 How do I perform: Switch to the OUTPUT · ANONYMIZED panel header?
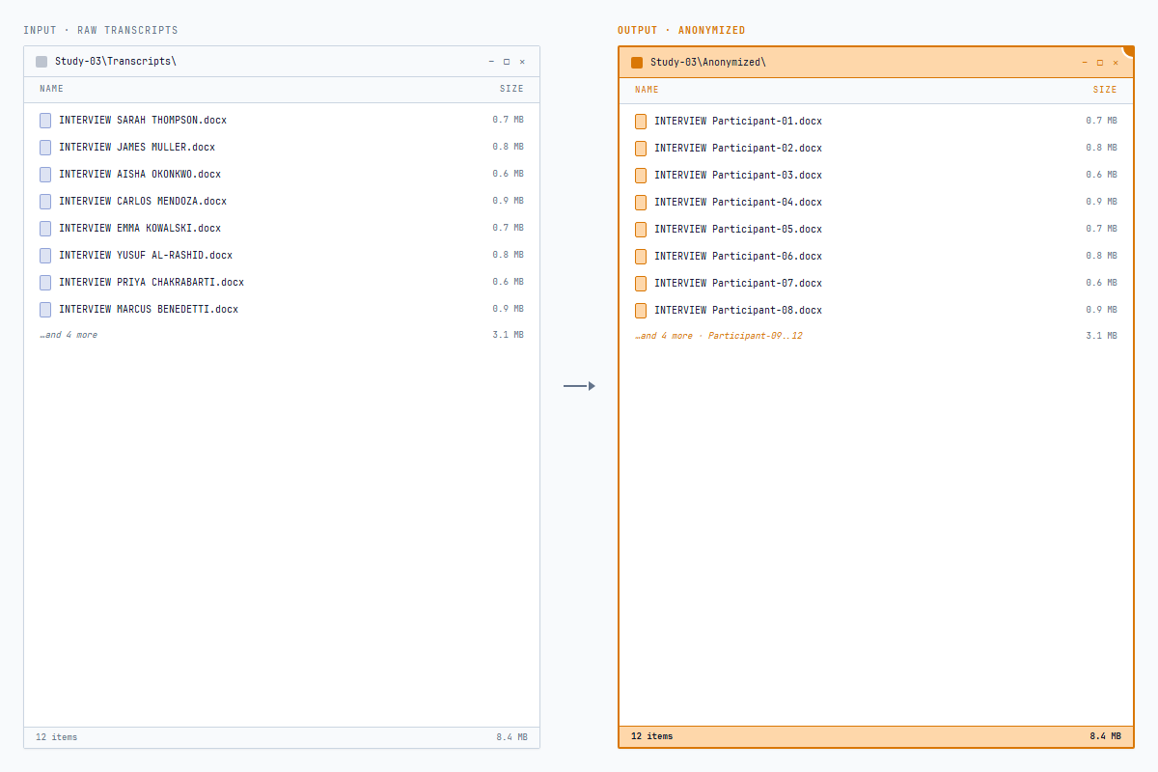pos(687,30)
